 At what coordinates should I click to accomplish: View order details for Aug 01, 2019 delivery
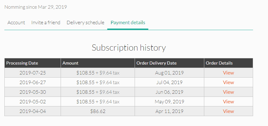click(x=228, y=73)
